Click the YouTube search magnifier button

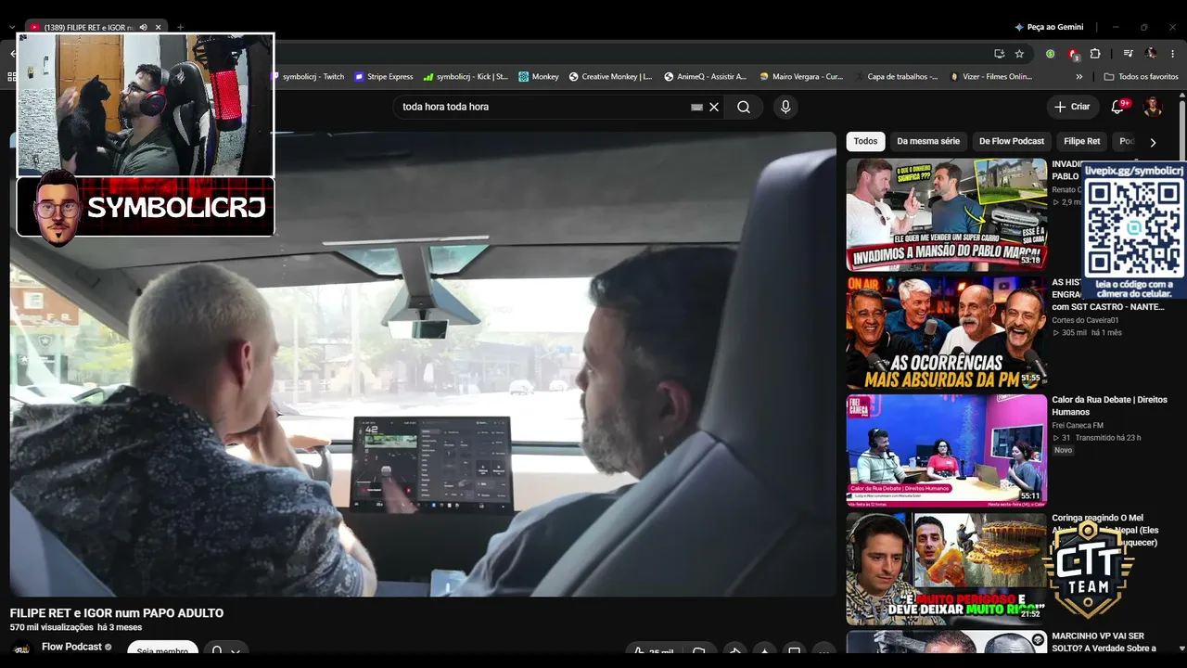[x=744, y=107]
